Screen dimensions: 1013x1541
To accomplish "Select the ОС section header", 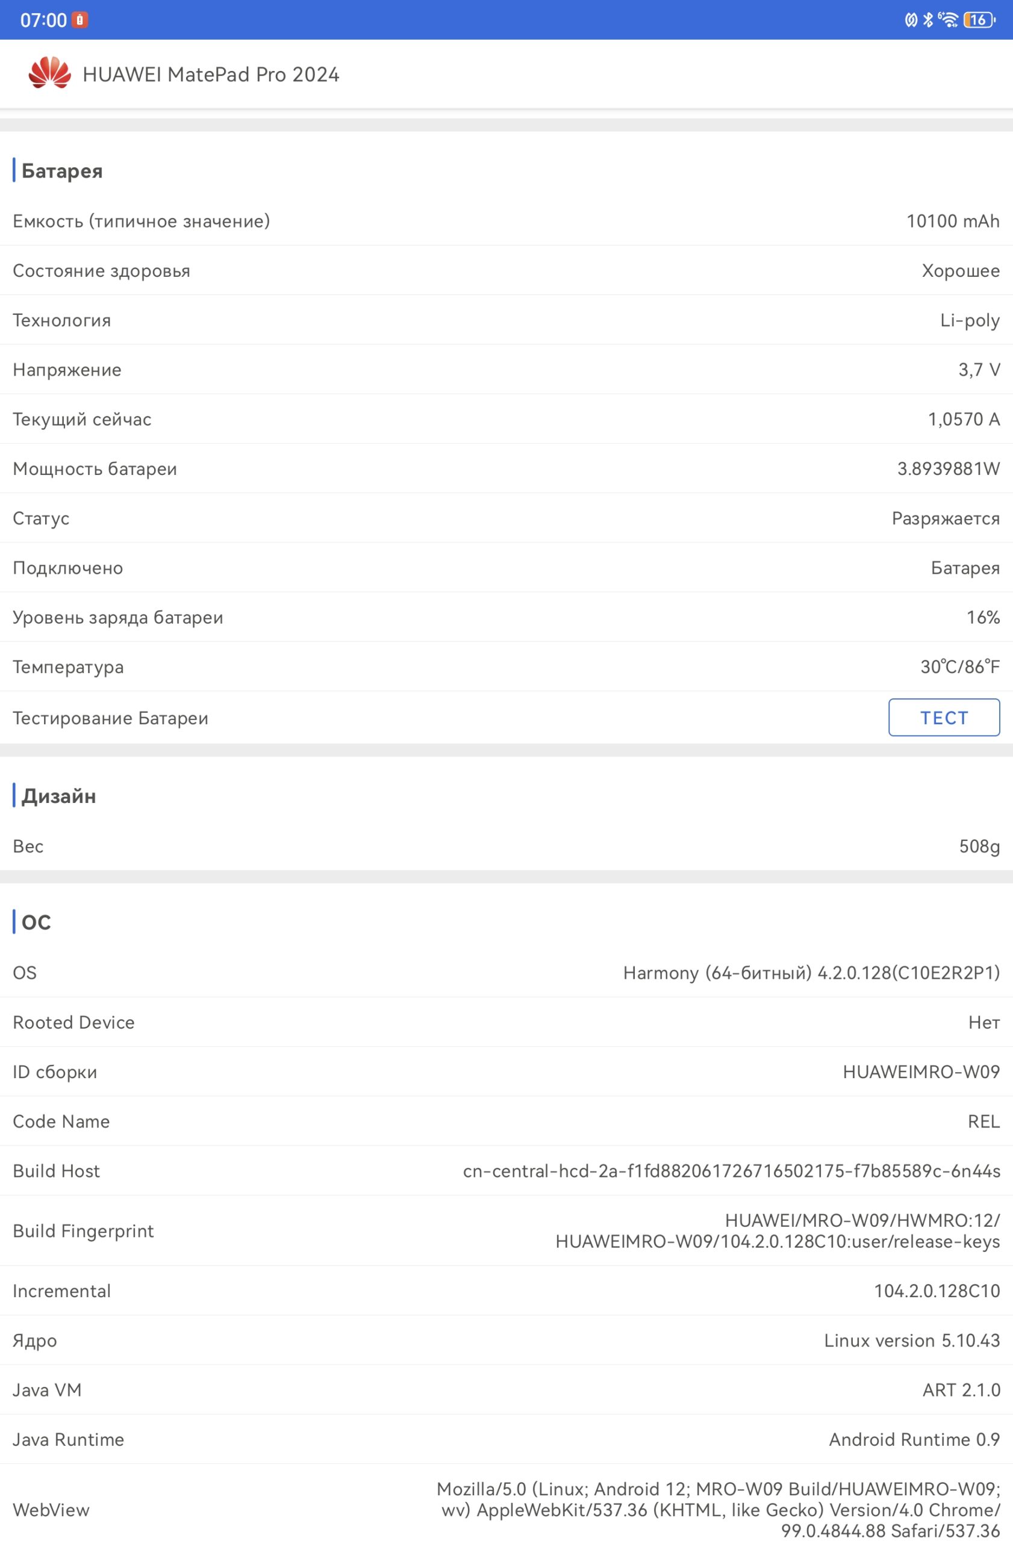I will (36, 922).
